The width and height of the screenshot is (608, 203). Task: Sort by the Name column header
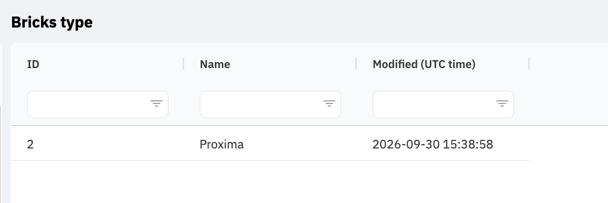[215, 64]
